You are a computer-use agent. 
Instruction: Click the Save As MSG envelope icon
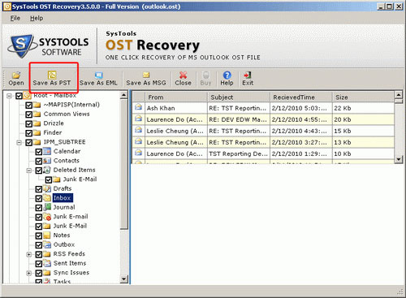tap(146, 75)
